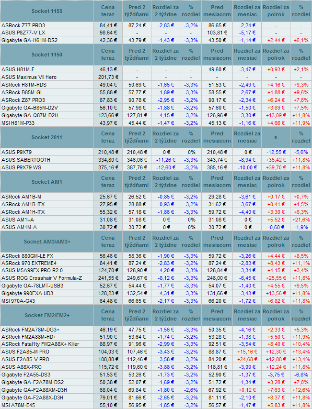Click price 201,73 € for Maximus VII Hero

[108, 77]
